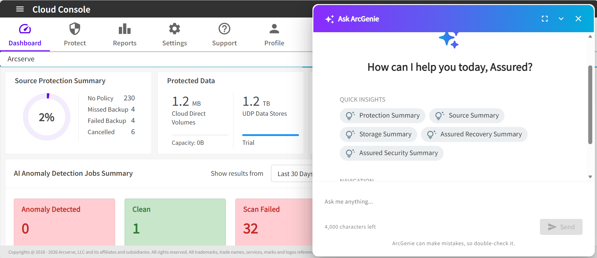The width and height of the screenshot is (597, 258).
Task: Open the Clean jobs card
Action: (175, 222)
